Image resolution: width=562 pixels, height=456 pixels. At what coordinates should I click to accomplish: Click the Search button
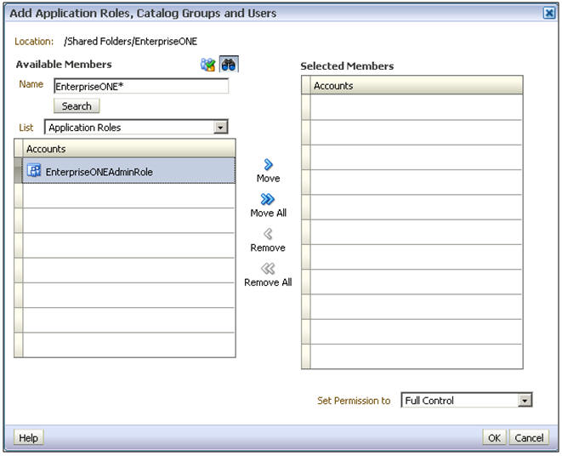77,105
